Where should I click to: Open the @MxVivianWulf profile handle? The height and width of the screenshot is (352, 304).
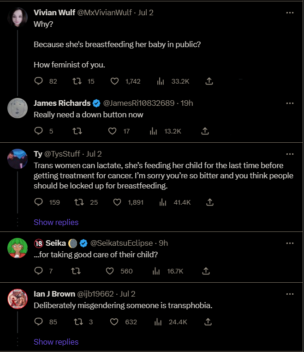pos(104,12)
